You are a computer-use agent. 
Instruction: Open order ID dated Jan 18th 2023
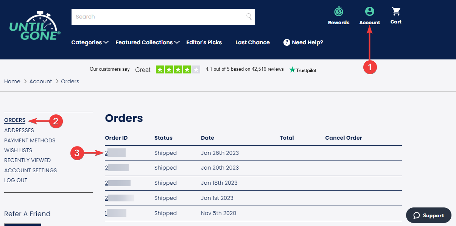point(118,183)
